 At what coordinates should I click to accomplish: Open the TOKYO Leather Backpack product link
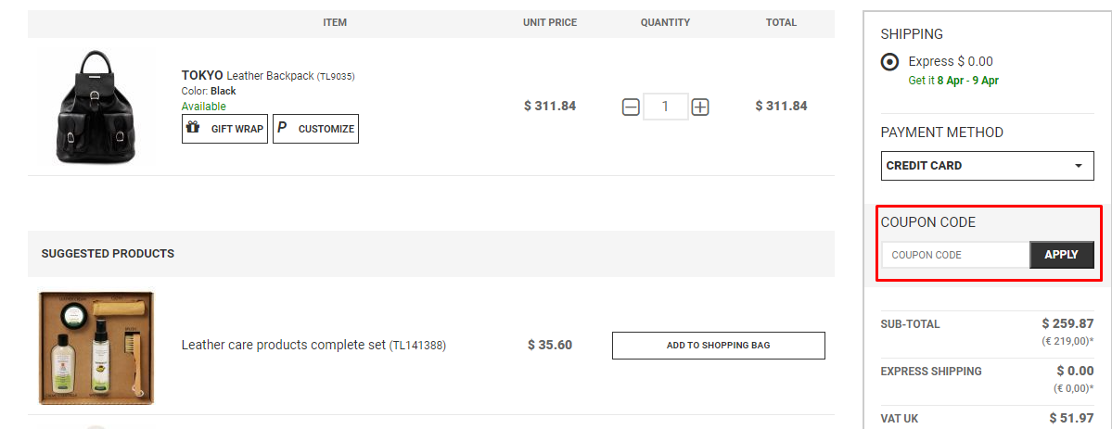click(x=268, y=75)
